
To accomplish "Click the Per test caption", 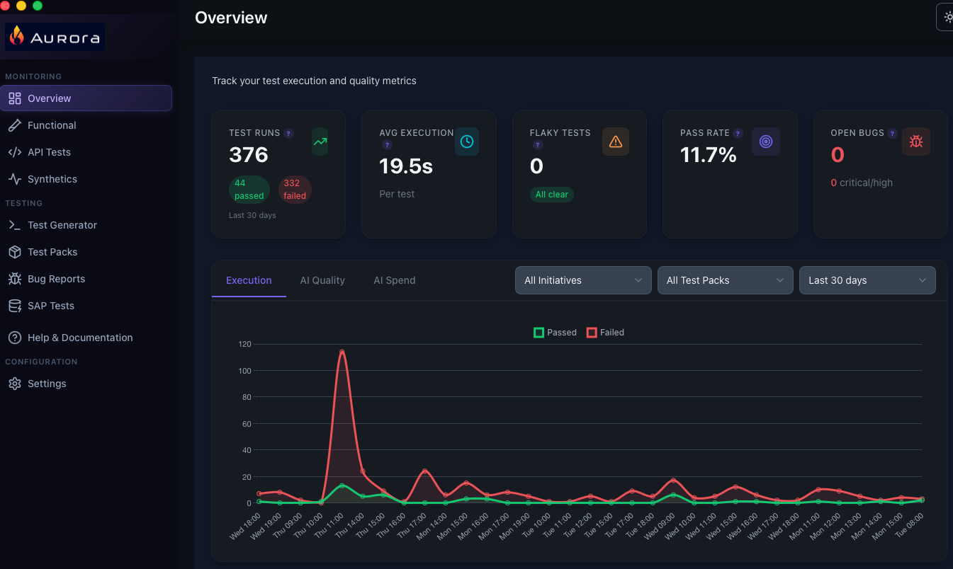I will [397, 194].
